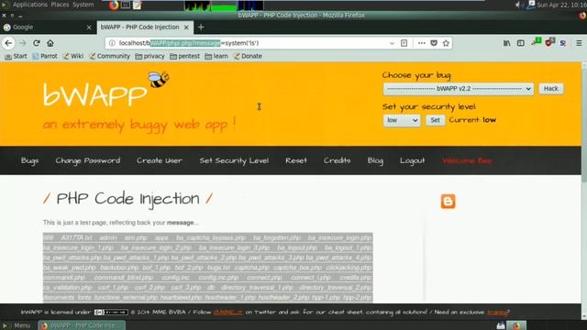Open the Firefox home page icon
The height and width of the screenshot is (330, 587).
[x=50, y=43]
